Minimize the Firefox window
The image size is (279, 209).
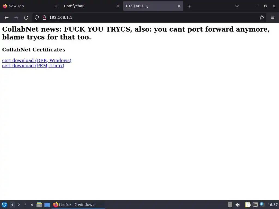click(257, 6)
